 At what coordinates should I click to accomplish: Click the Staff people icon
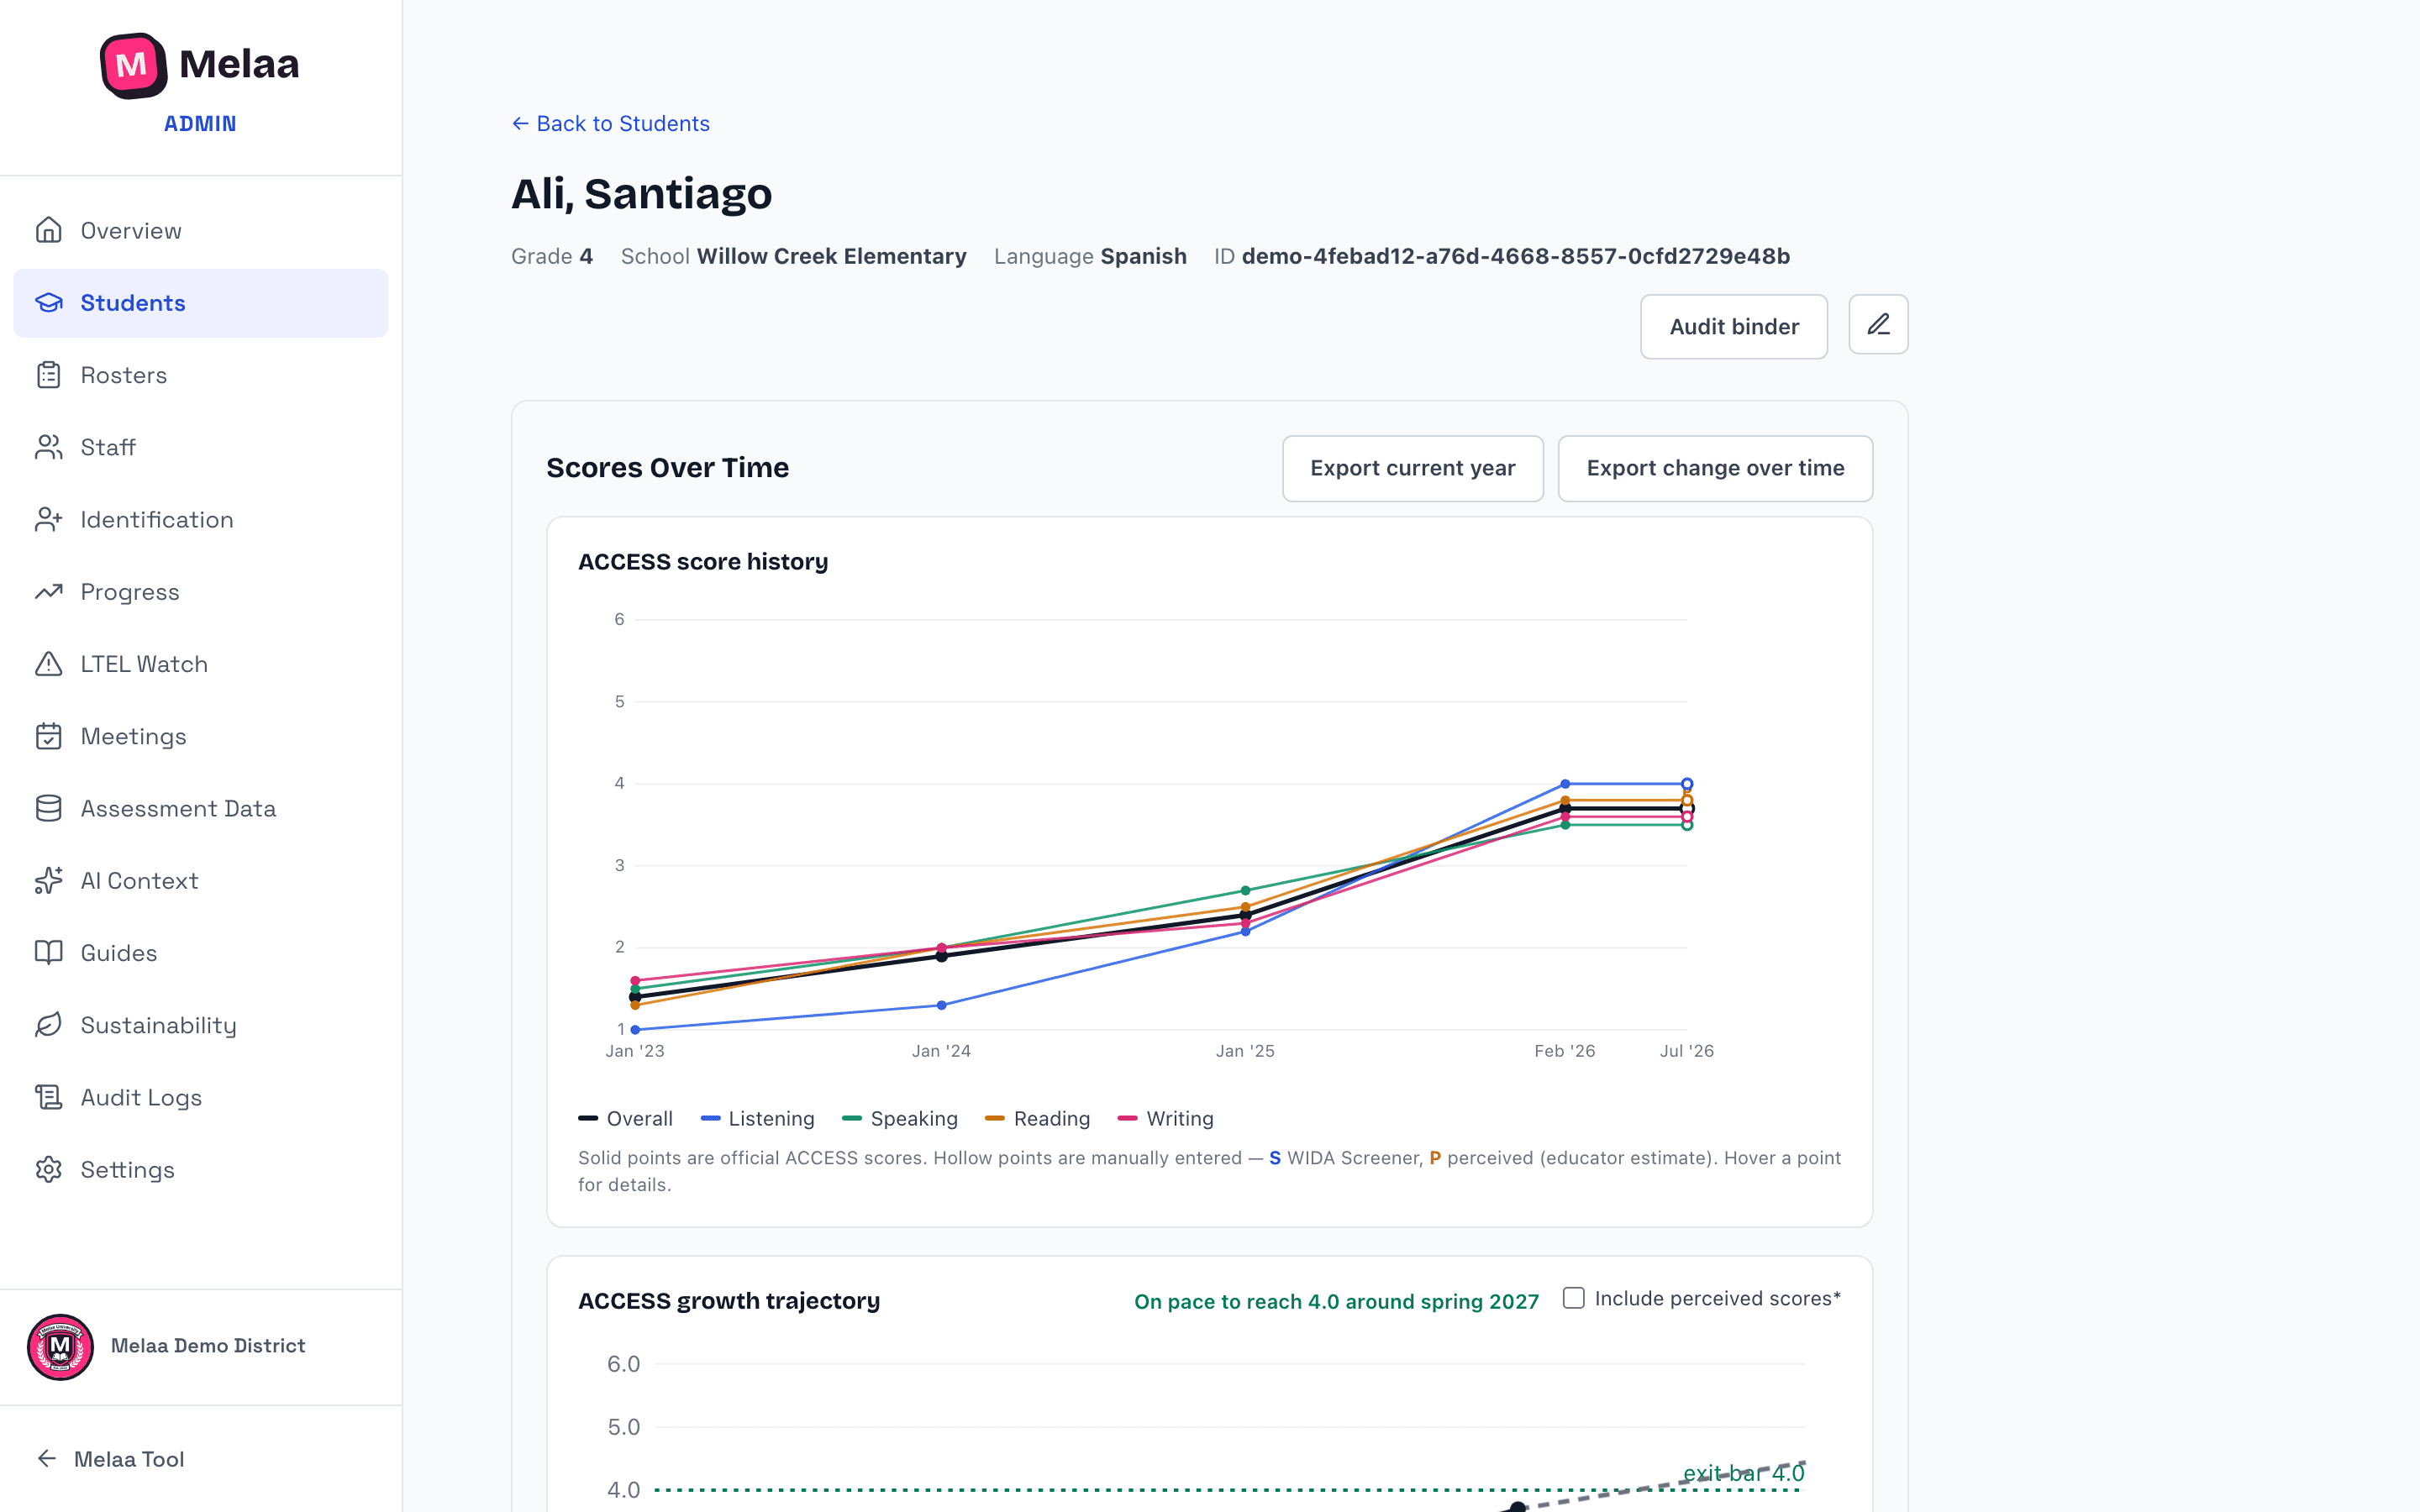[48, 447]
